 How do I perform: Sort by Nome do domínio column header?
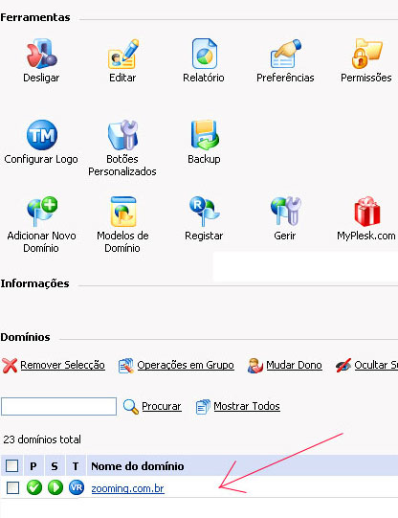[x=138, y=466]
